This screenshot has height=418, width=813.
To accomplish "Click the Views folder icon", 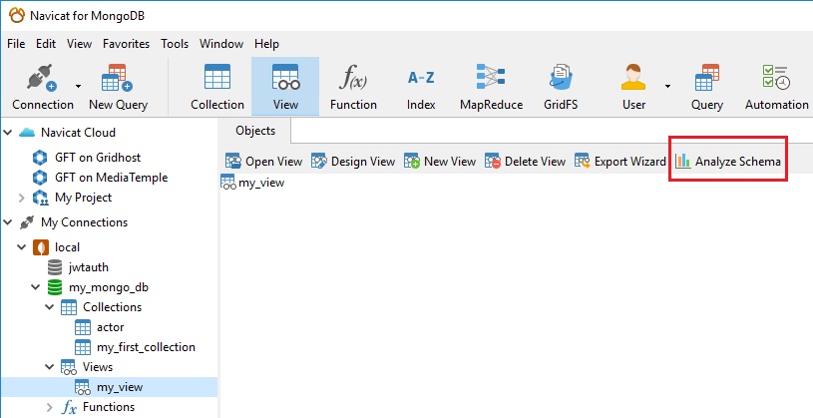I will coord(69,368).
